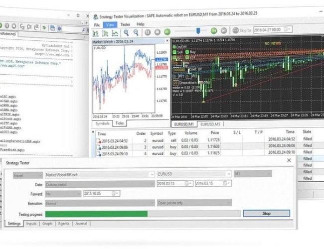
Task: Toggle the On/Off green checkbox on chart
Action: (174, 47)
